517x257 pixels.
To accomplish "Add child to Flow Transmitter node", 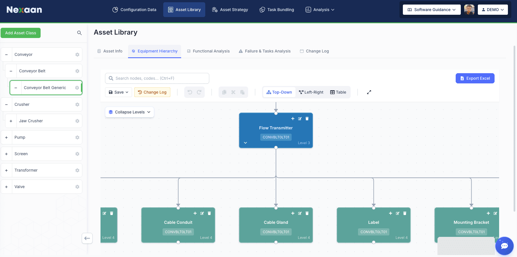I will (293, 119).
